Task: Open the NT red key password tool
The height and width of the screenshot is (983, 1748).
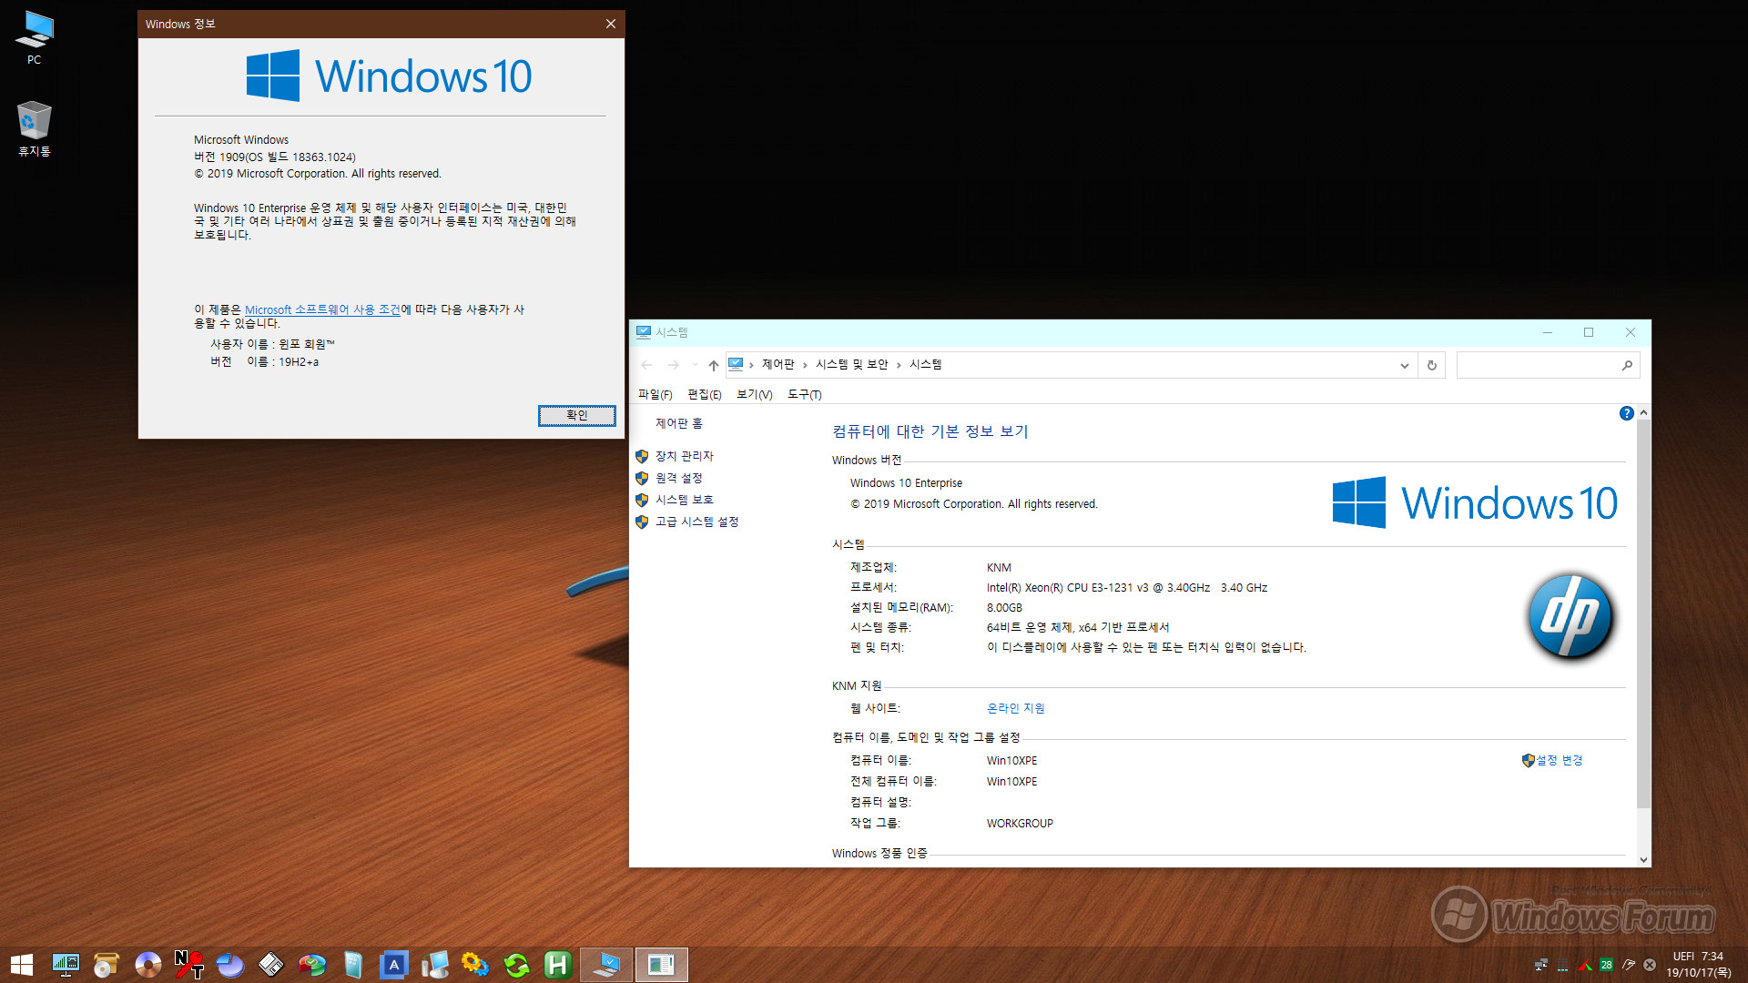Action: (188, 965)
